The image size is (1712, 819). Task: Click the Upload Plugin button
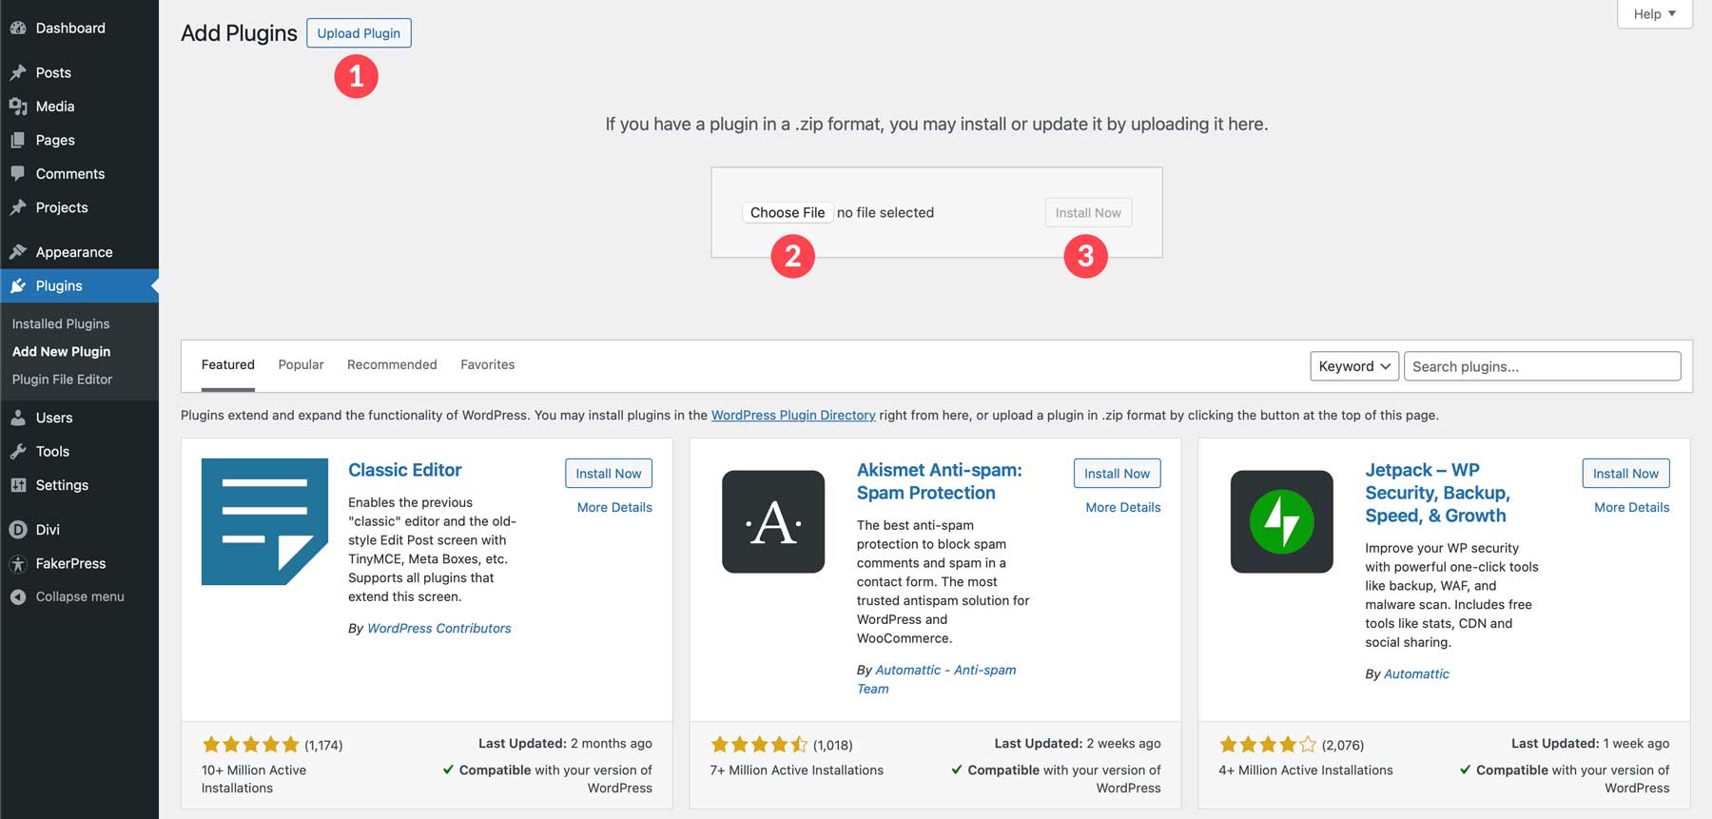pyautogui.click(x=359, y=33)
